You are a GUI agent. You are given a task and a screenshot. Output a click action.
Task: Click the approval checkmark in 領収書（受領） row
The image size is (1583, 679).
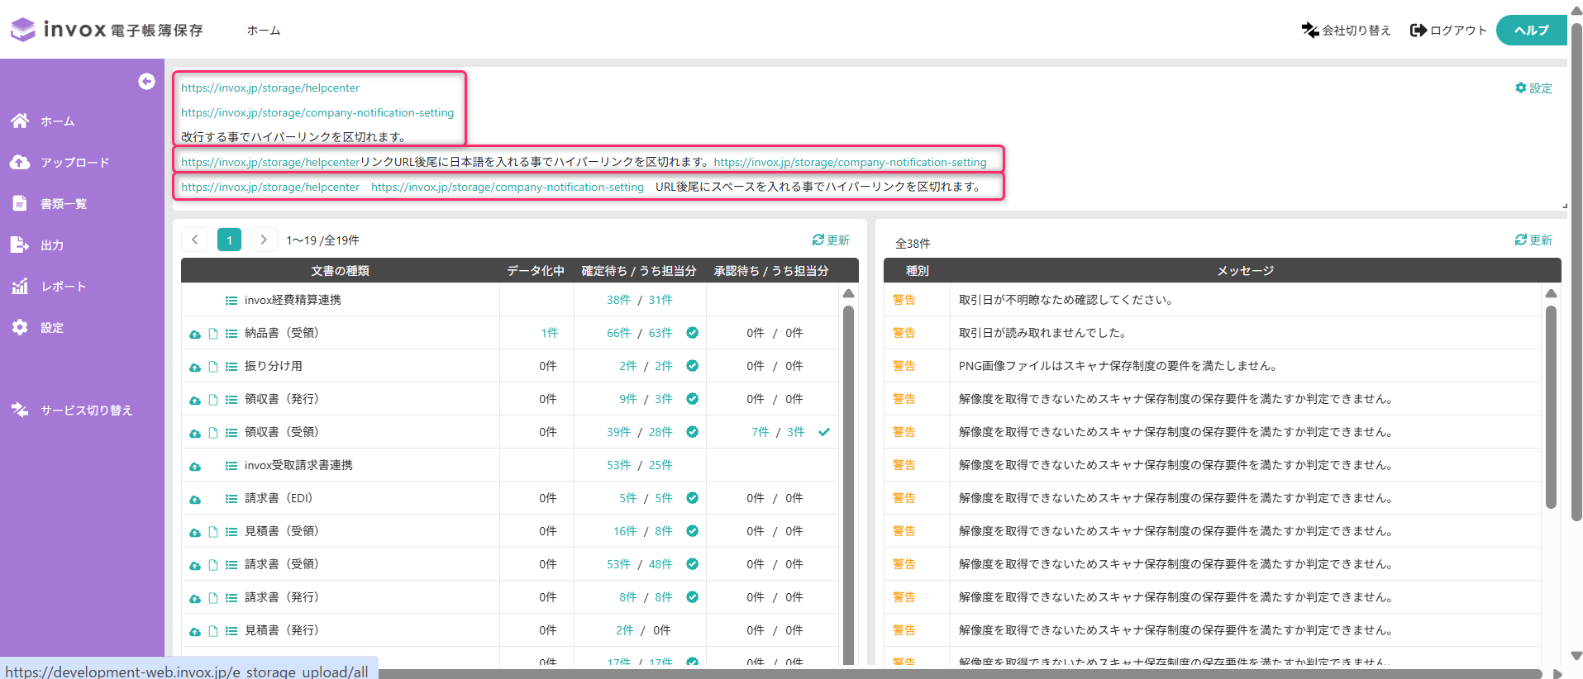click(x=824, y=432)
